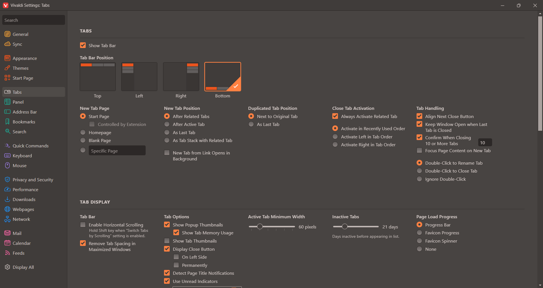This screenshot has width=543, height=288.
Task: Choose Favicon Spinner for page load progress
Action: (x=419, y=241)
